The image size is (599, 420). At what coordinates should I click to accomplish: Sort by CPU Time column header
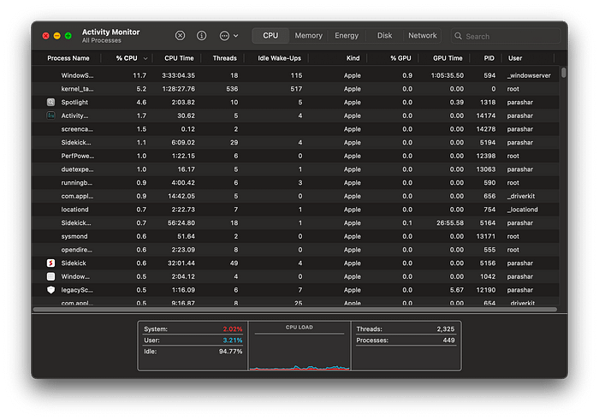pos(179,58)
